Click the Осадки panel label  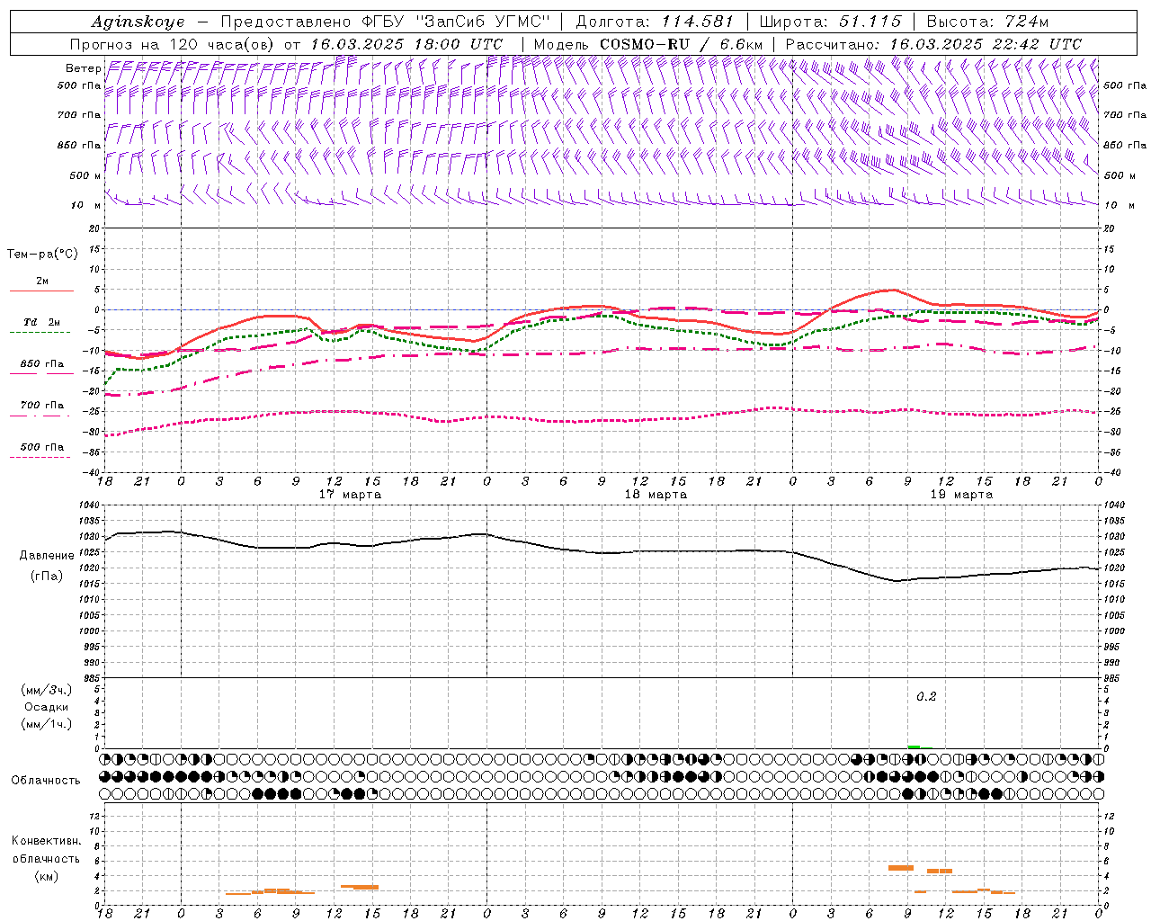tap(47, 707)
